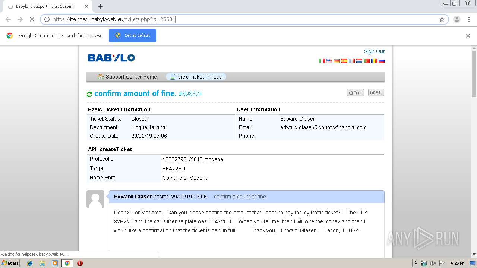Image resolution: width=477 pixels, height=268 pixels.
Task: Select the email edward.glaser@countryfinancial.com
Action: [323, 127]
